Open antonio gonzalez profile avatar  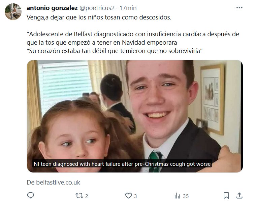click(13, 12)
